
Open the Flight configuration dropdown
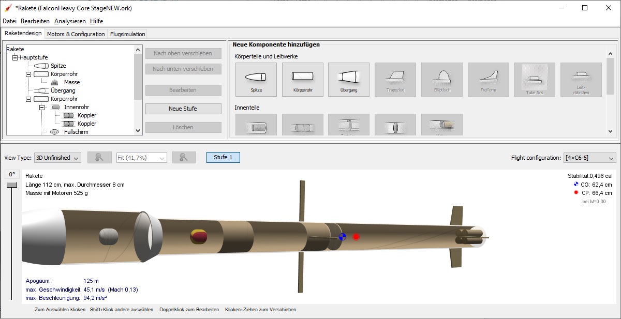click(590, 158)
